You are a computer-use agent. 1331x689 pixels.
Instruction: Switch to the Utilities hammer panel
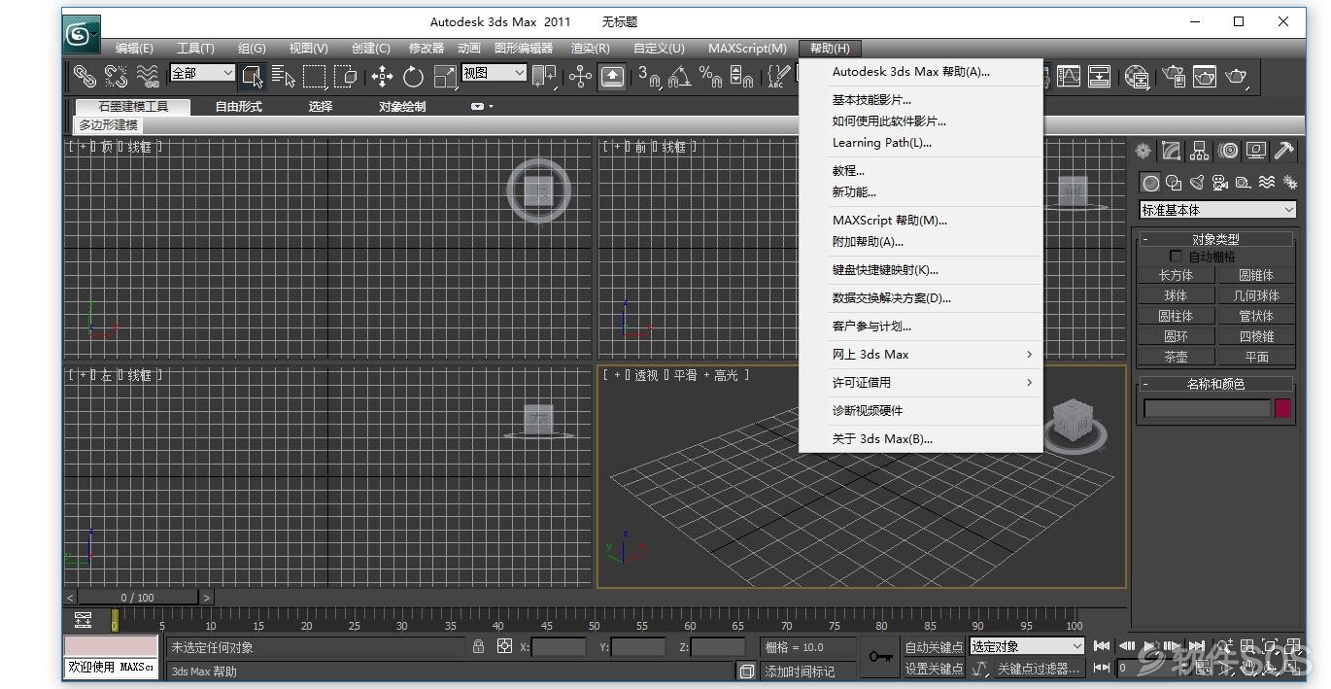point(1284,151)
